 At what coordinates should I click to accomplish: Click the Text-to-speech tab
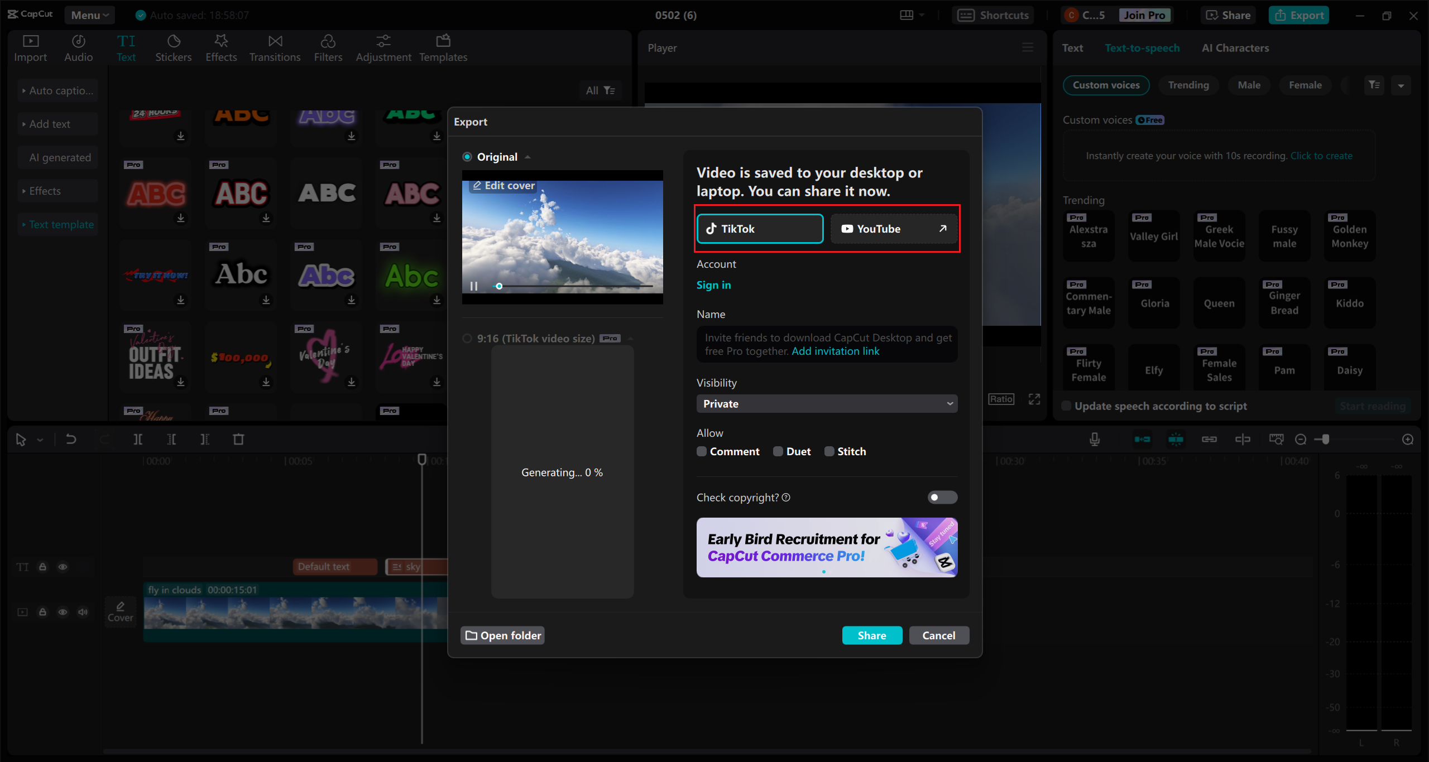coord(1142,47)
